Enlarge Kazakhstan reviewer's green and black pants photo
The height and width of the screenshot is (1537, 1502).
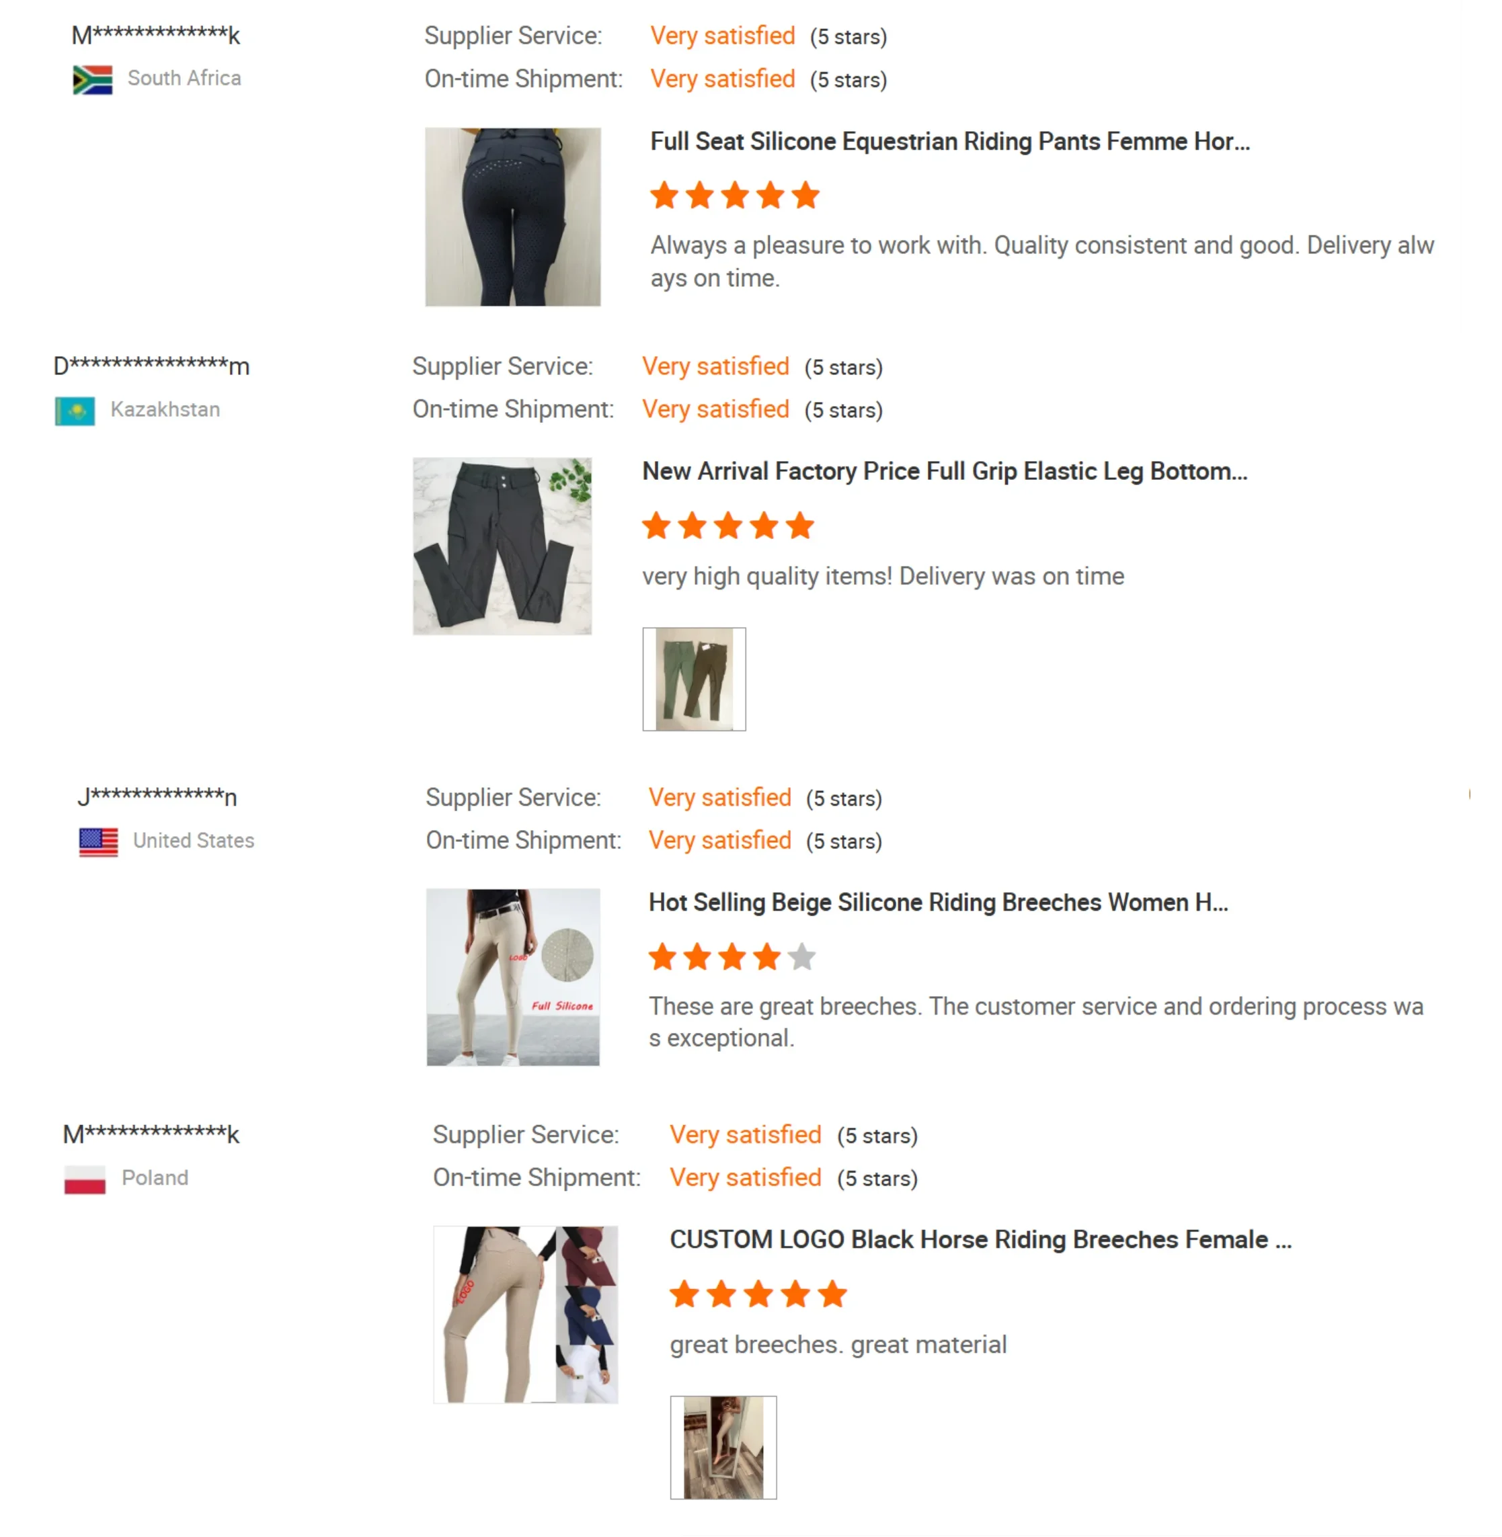point(695,679)
